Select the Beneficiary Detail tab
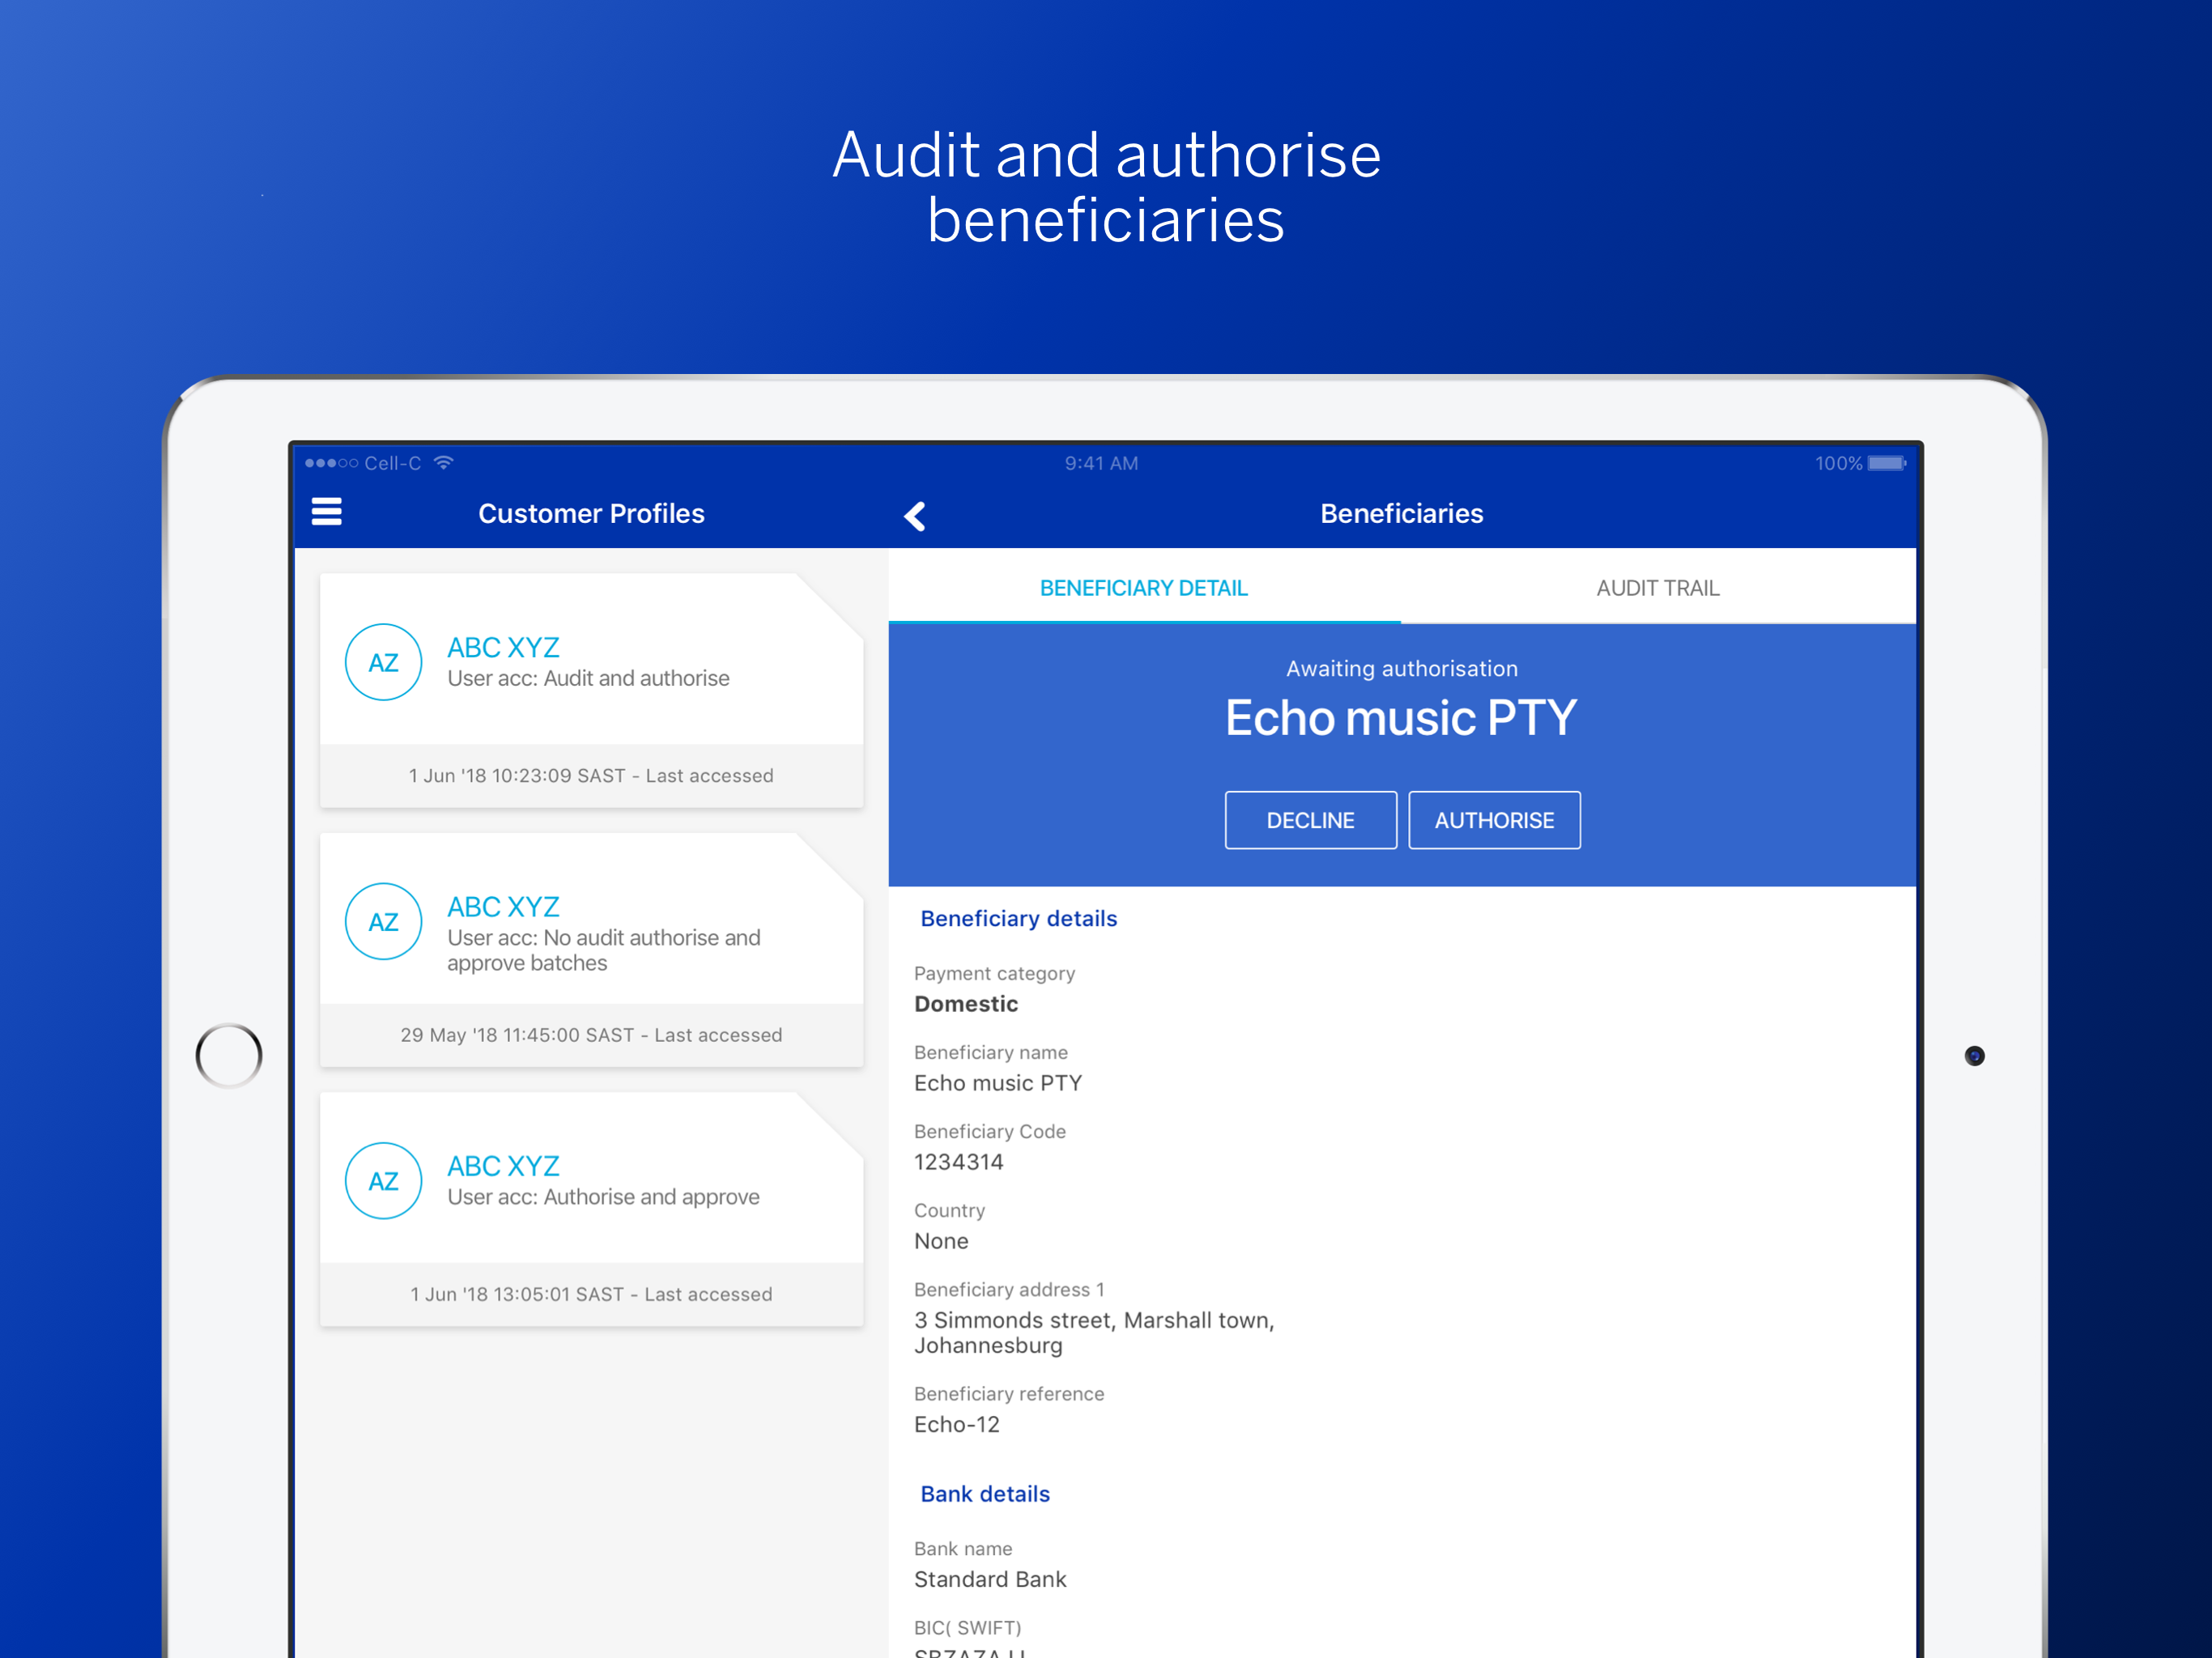 pos(1143,588)
